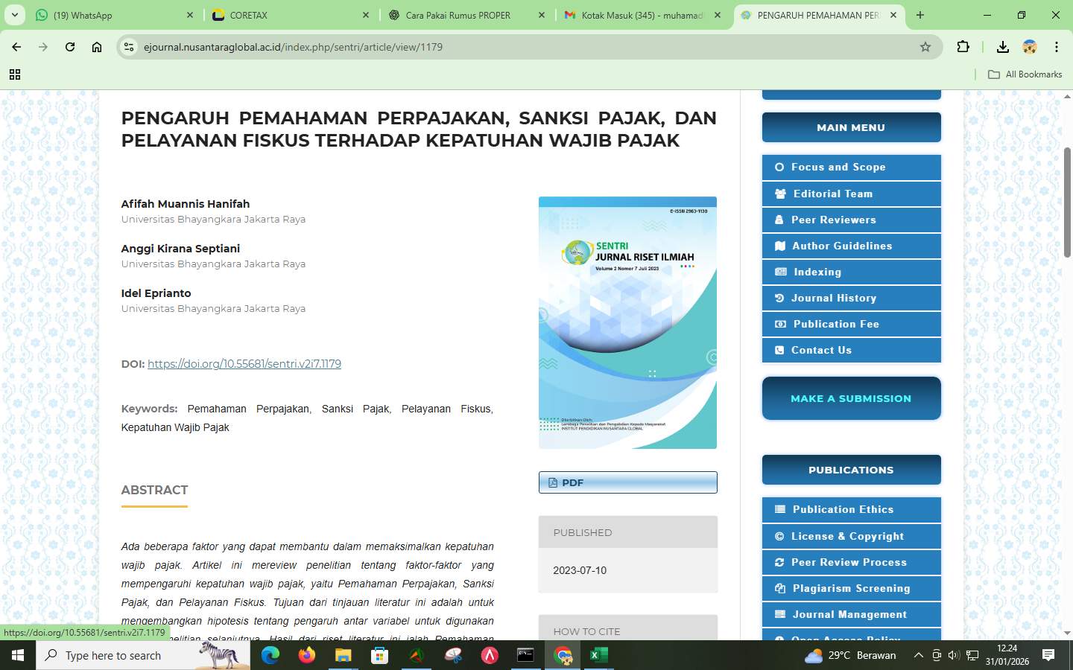Reload the page with the refresh icon
This screenshot has width=1073, height=670.
pyautogui.click(x=69, y=46)
